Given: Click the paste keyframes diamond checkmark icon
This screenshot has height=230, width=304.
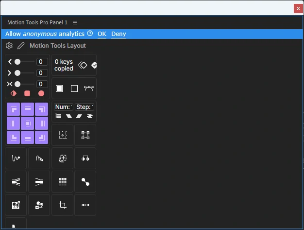Looking at the screenshot, I should pyautogui.click(x=94, y=65).
